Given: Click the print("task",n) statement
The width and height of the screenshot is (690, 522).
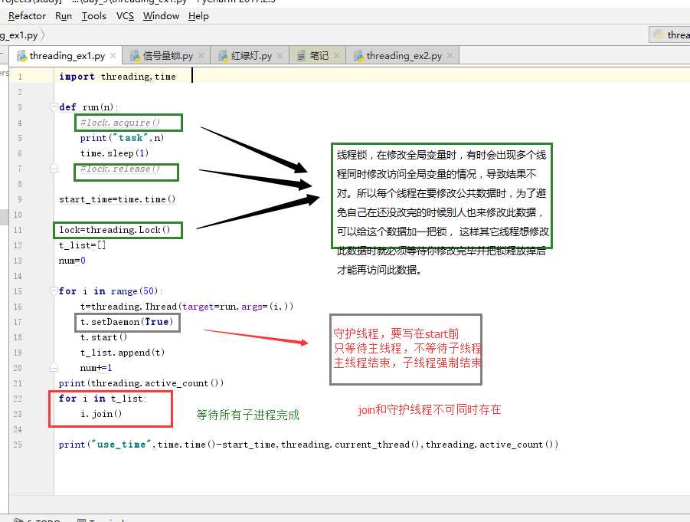Looking at the screenshot, I should (122, 138).
